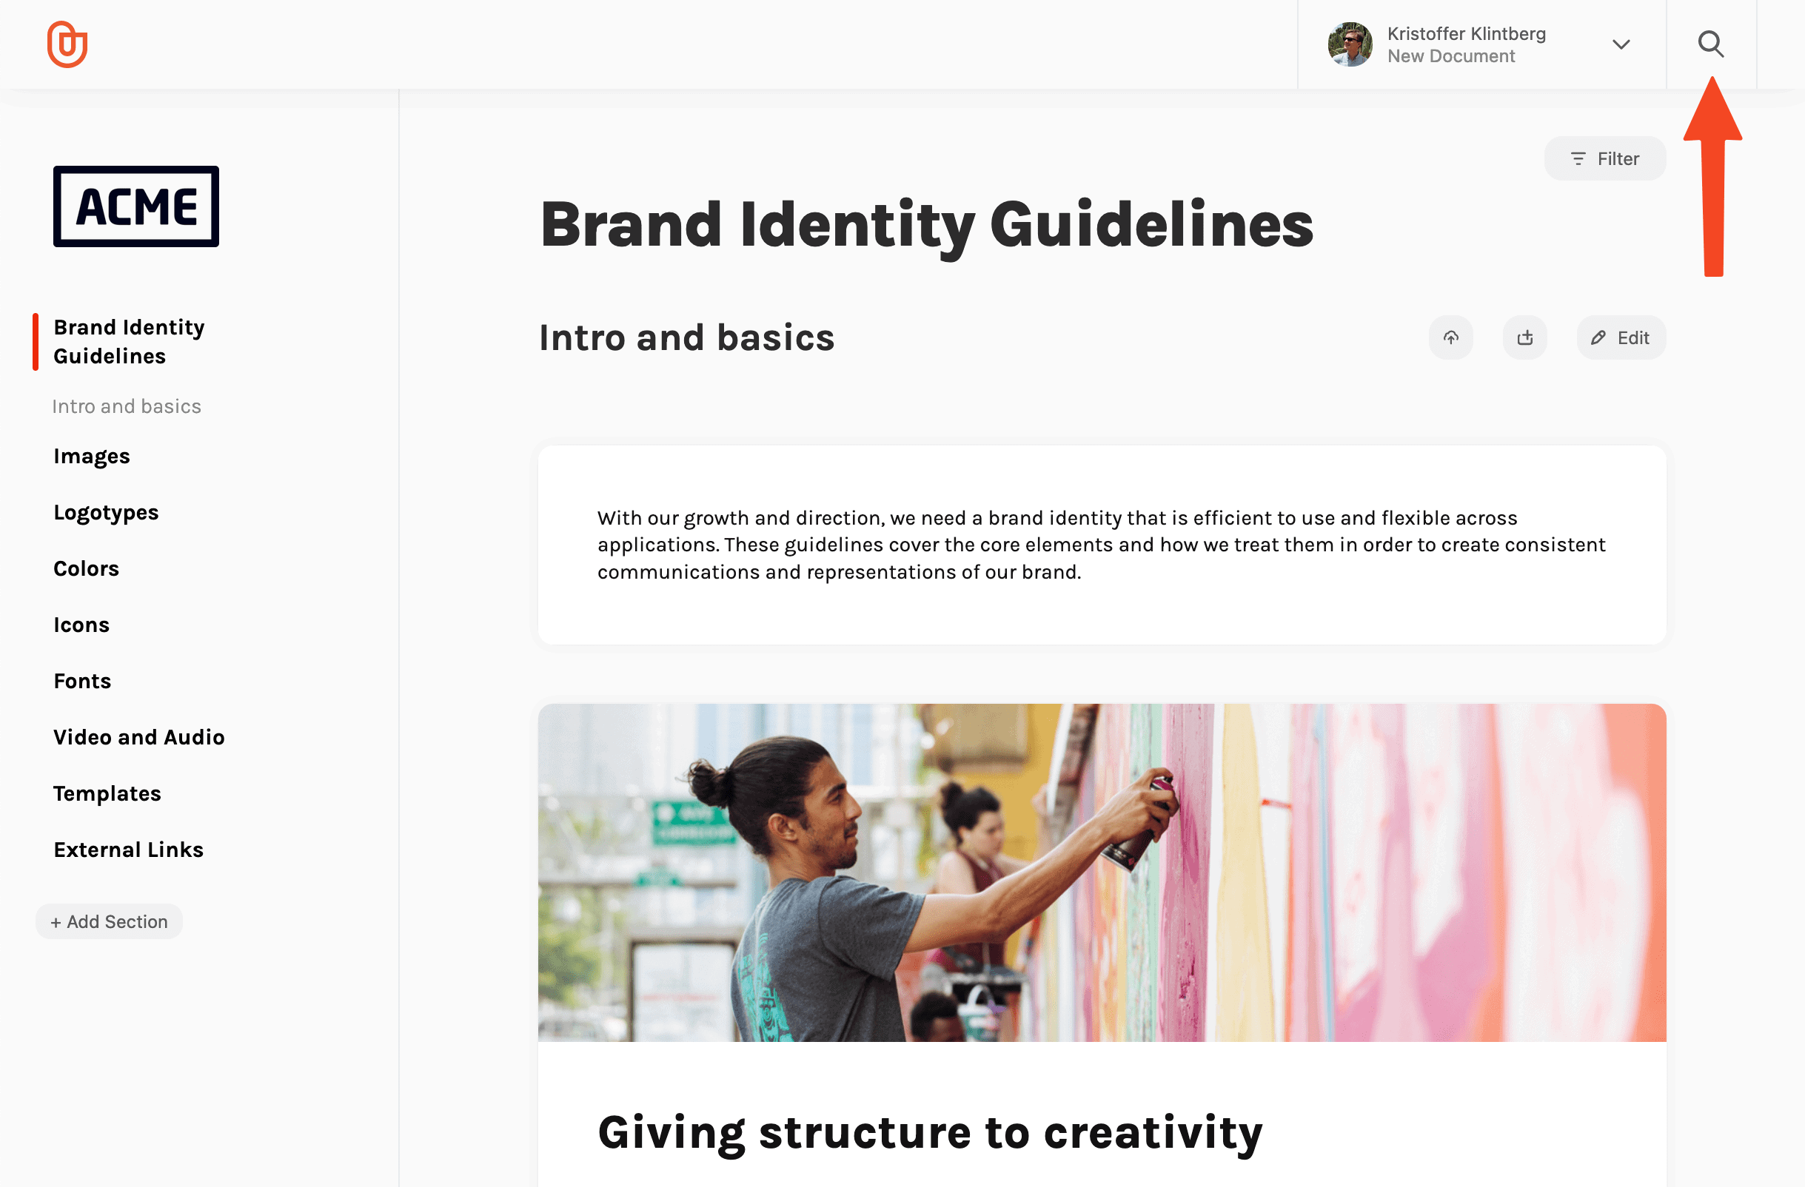This screenshot has width=1805, height=1187.
Task: Click the search icon in top right
Action: click(x=1711, y=44)
